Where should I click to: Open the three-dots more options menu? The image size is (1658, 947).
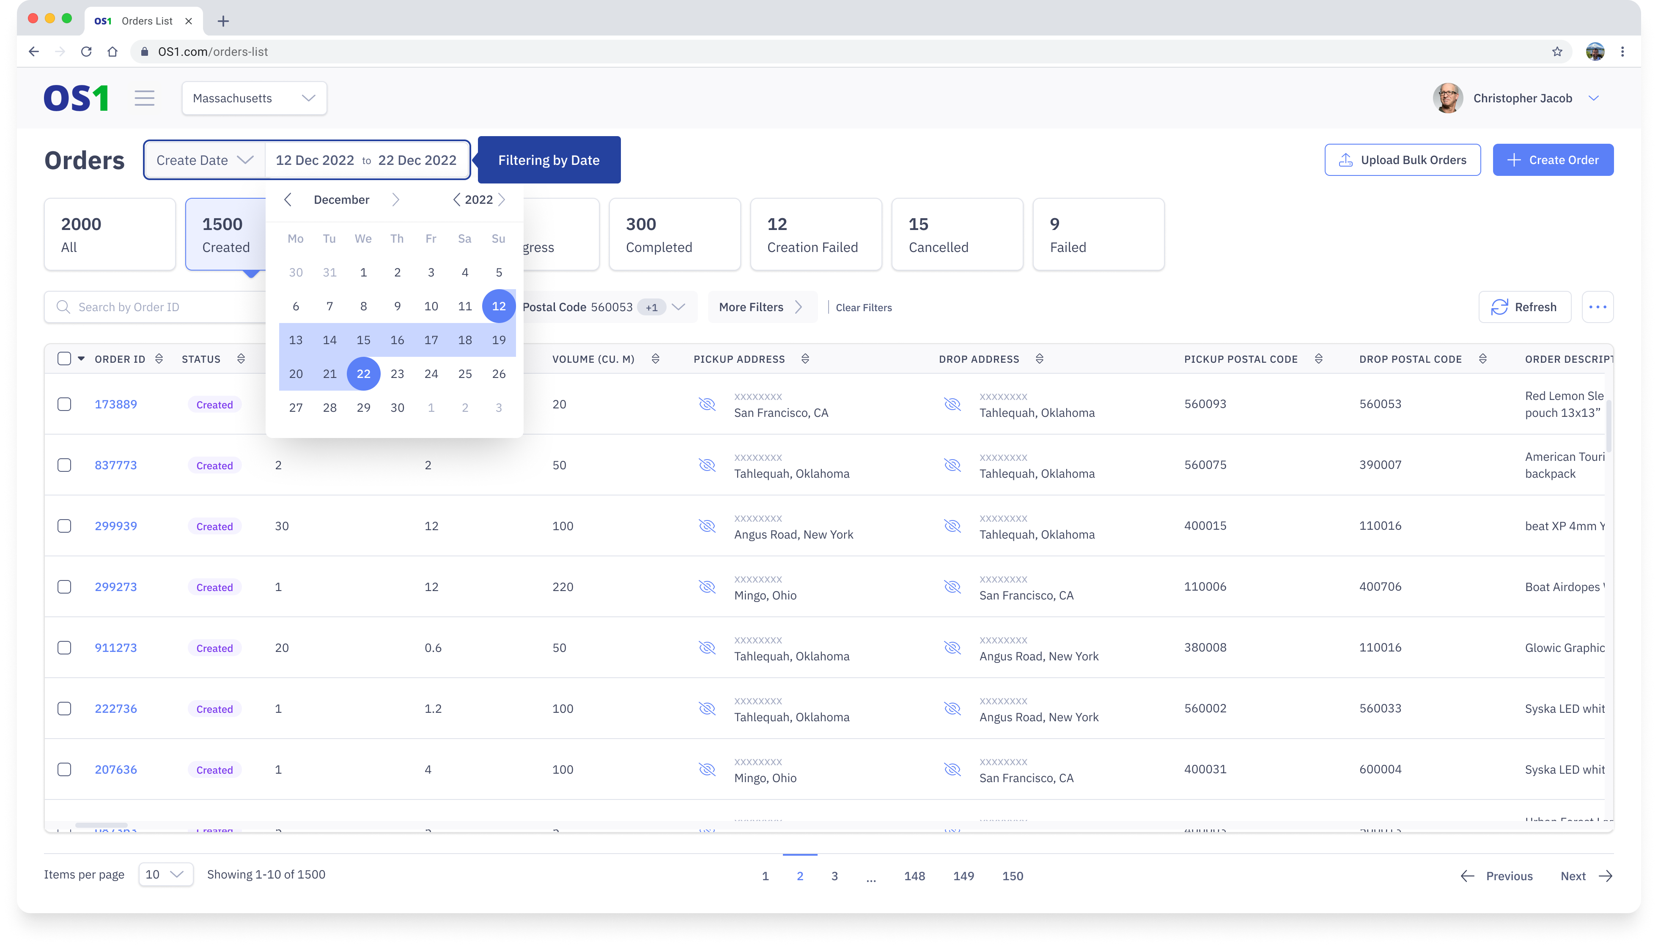point(1598,307)
